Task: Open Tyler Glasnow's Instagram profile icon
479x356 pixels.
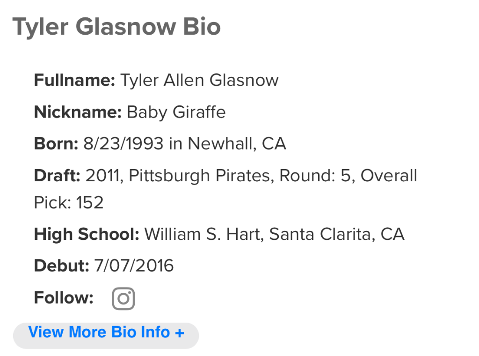Action: [123, 298]
